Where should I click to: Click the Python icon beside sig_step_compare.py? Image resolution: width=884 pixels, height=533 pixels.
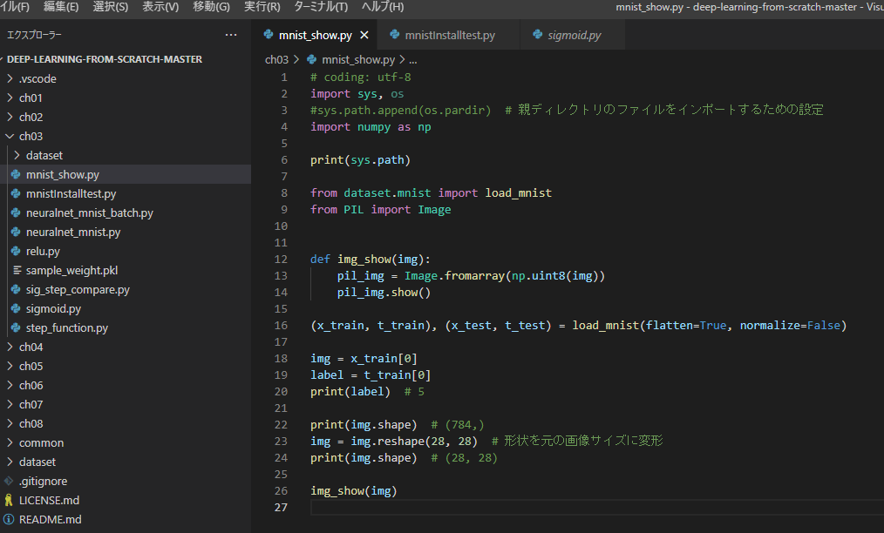[x=16, y=289]
